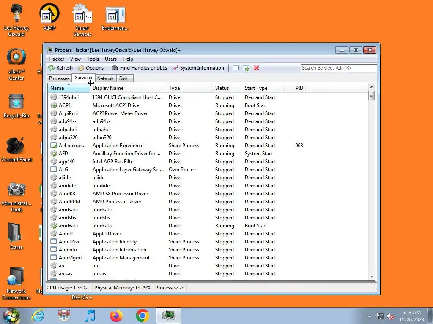This screenshot has height=324, width=433.
Task: Click the scroll up arrow of services list
Action: pos(372,87)
